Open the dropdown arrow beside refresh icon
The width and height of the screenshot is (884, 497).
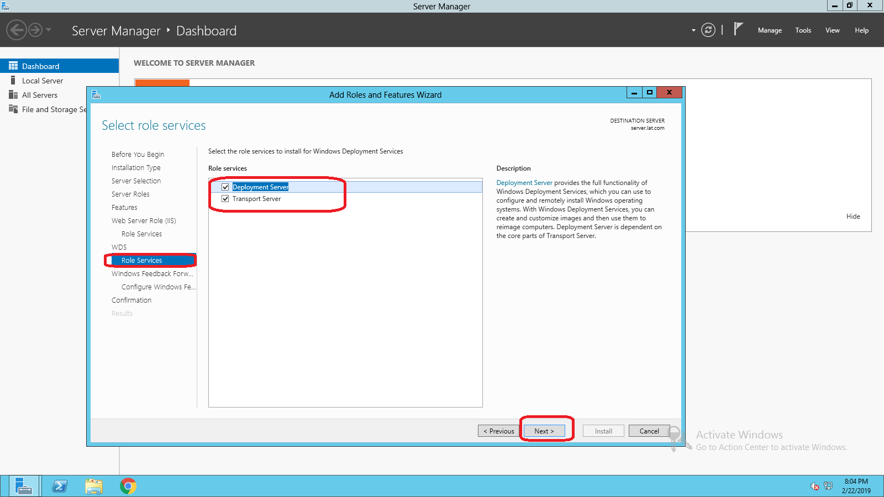pyautogui.click(x=693, y=30)
